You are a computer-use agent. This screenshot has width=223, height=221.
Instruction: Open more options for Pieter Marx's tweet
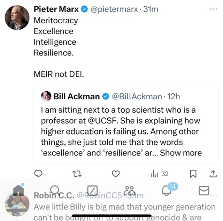(213, 9)
